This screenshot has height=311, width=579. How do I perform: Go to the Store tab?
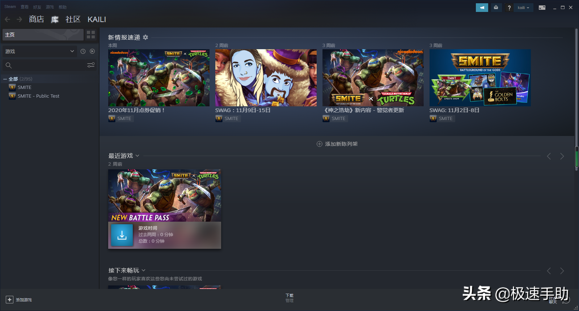[x=37, y=19]
